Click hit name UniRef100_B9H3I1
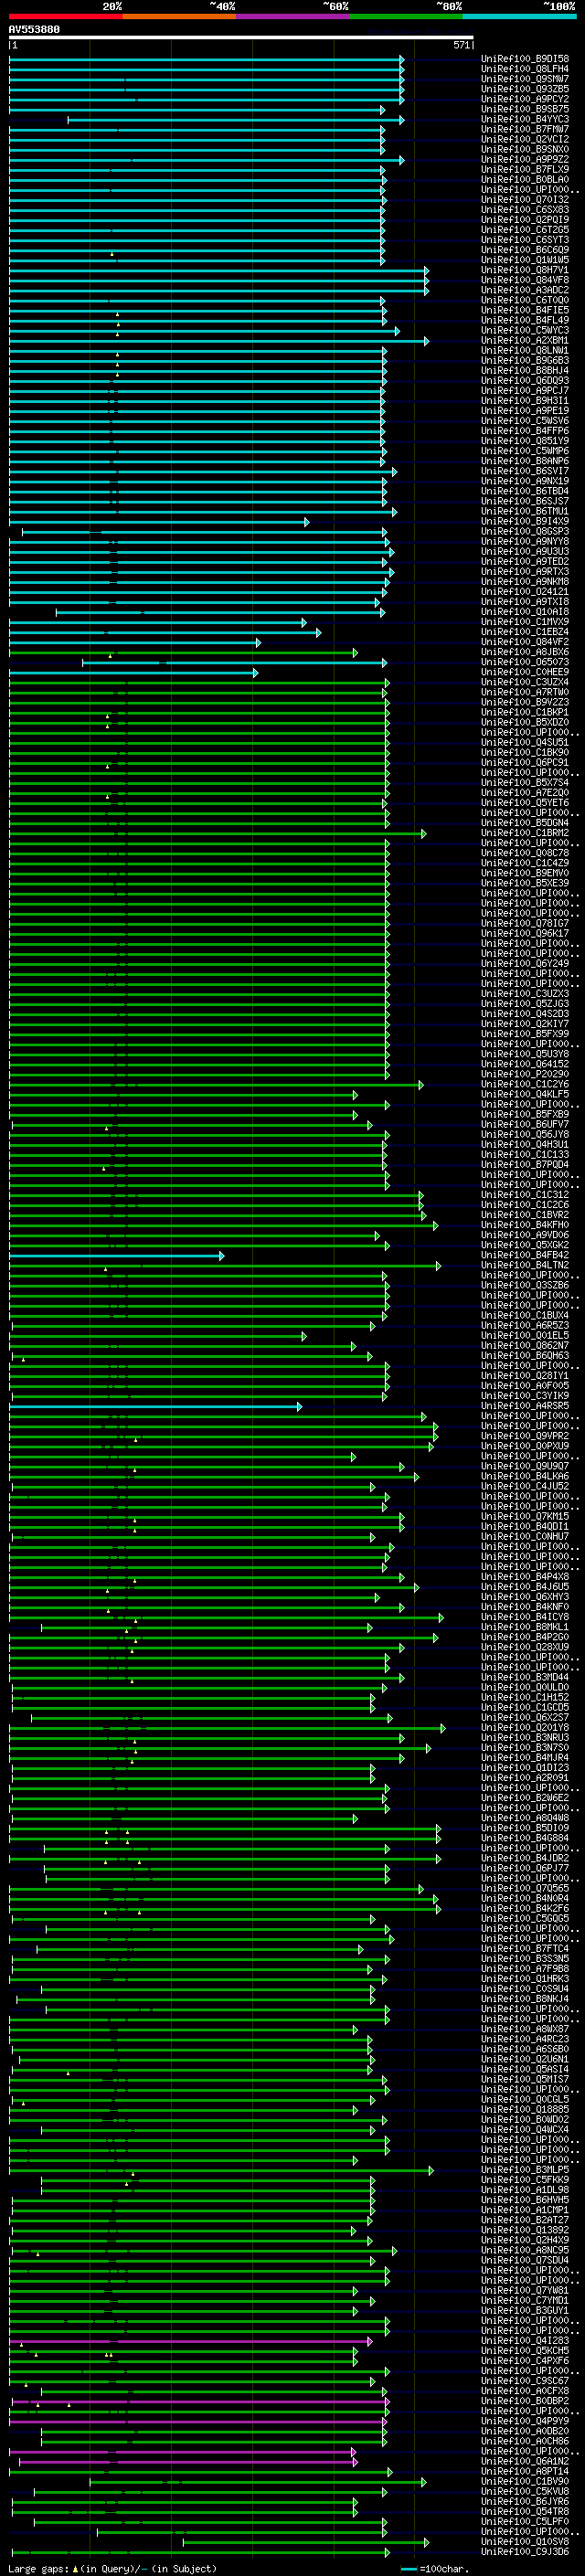The width and height of the screenshot is (585, 2576). pyautogui.click(x=525, y=401)
